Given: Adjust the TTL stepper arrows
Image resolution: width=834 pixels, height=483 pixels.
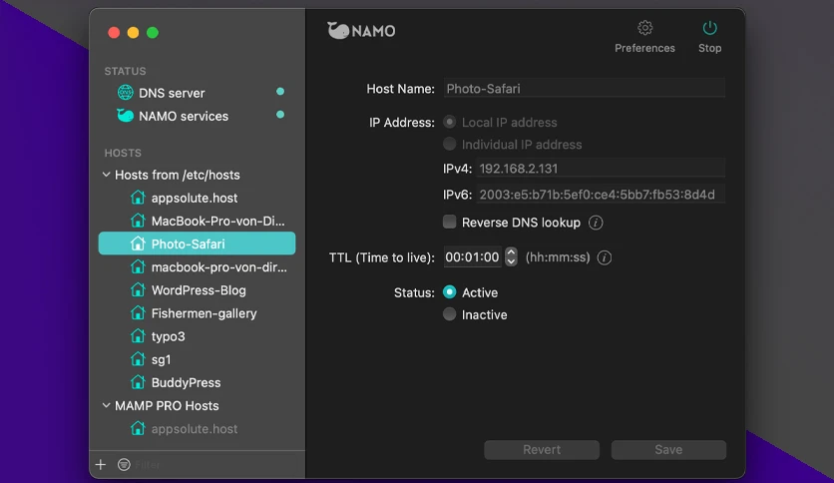Looking at the screenshot, I should coord(511,256).
